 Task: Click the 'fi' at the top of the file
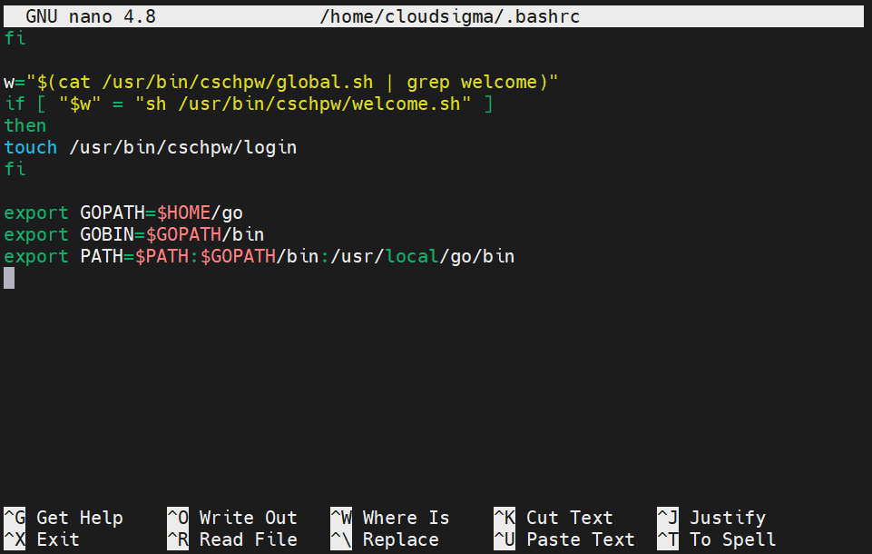(15, 38)
